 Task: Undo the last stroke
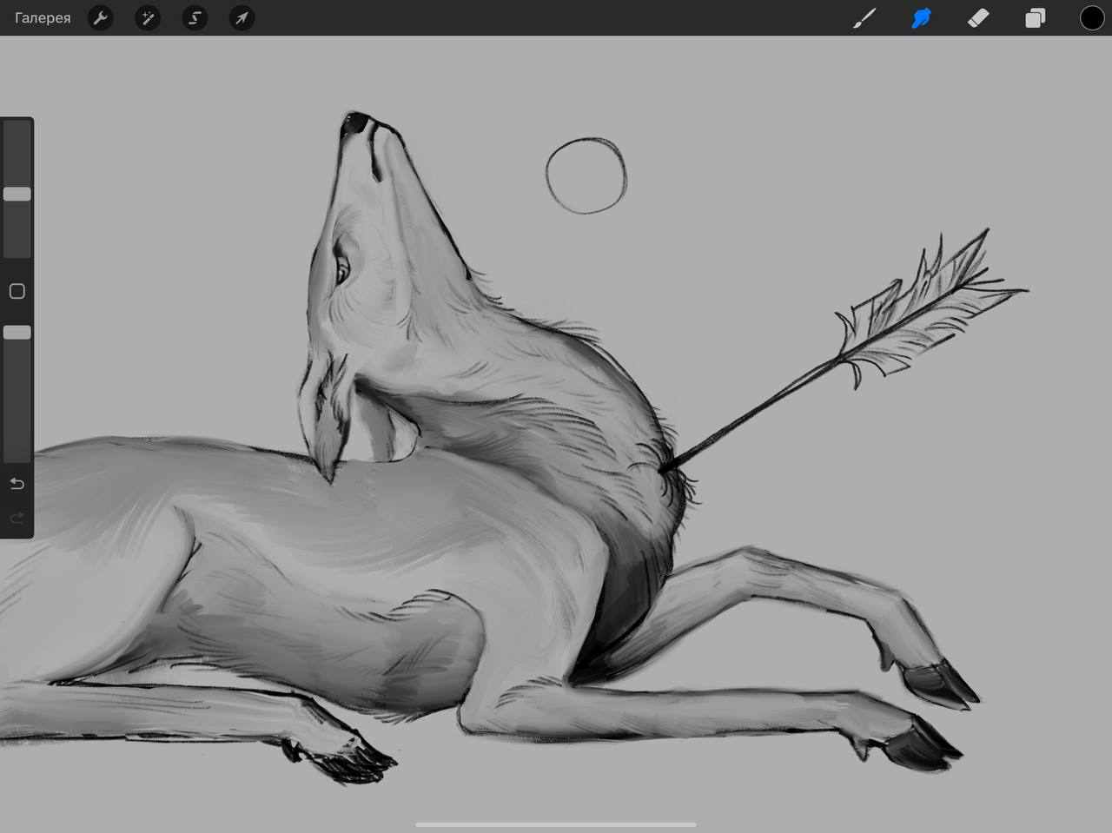coord(17,484)
